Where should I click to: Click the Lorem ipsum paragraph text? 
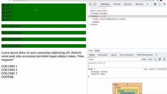(x=43, y=56)
